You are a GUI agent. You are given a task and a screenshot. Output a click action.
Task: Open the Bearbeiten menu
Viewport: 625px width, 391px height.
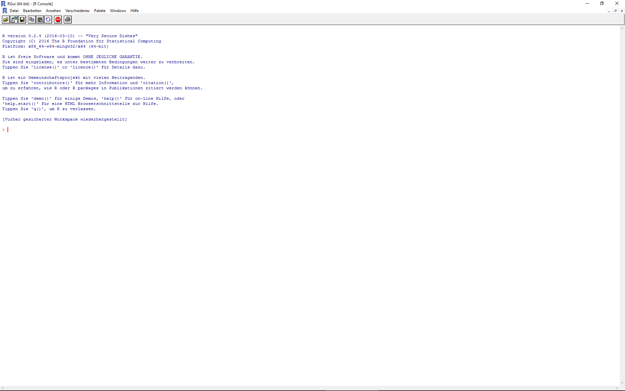[32, 11]
